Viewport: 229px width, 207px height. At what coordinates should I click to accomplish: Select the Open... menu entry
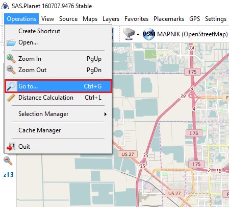58,42
